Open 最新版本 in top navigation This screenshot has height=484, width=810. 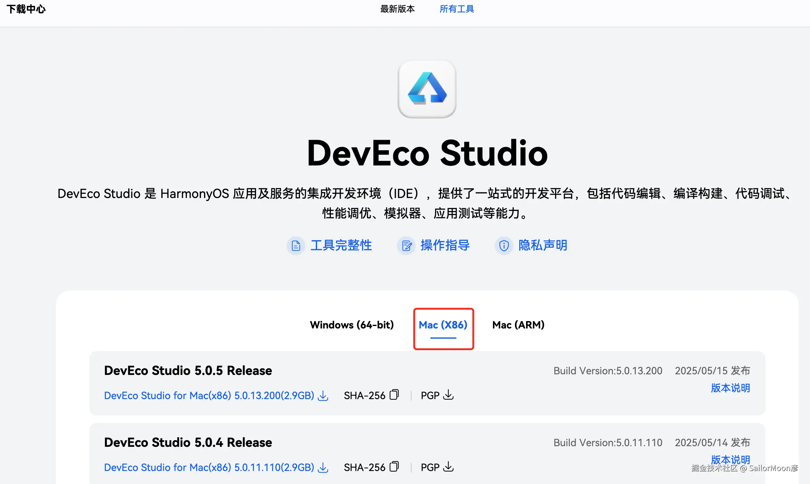coord(397,9)
